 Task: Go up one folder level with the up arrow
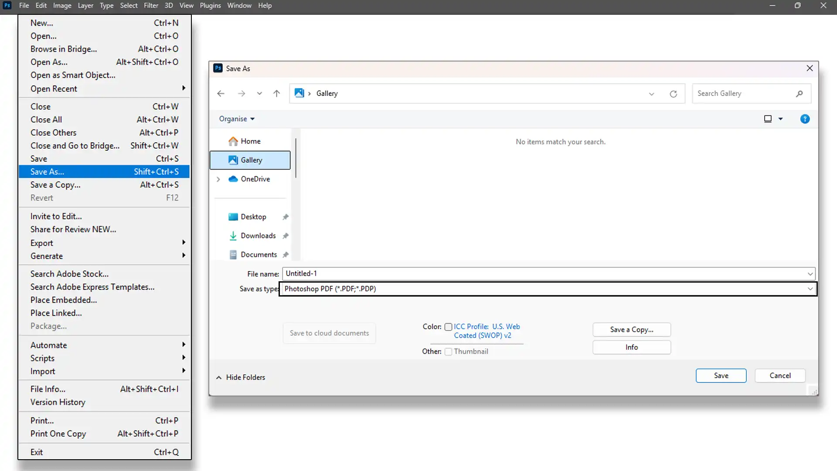[276, 93]
